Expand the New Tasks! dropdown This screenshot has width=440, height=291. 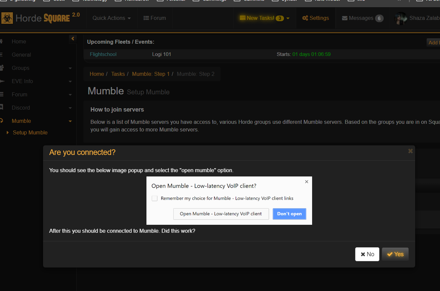pyautogui.click(x=264, y=18)
